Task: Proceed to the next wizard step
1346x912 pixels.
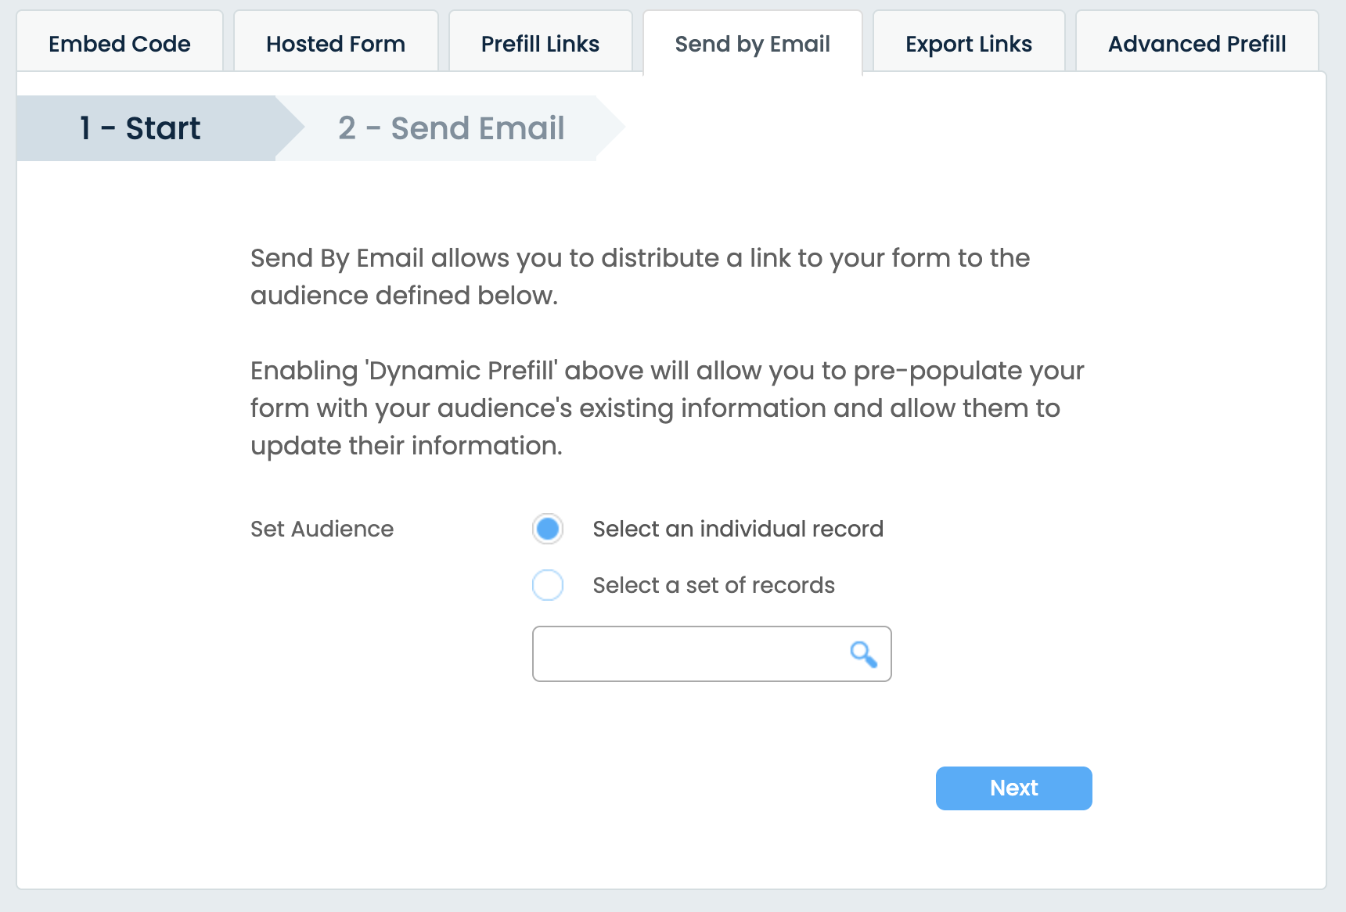Action: 1013,788
